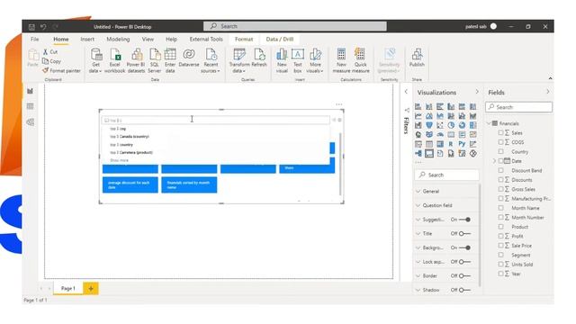Turn on the Border toggle
Viewport: 576px width, 324px height.
click(464, 276)
